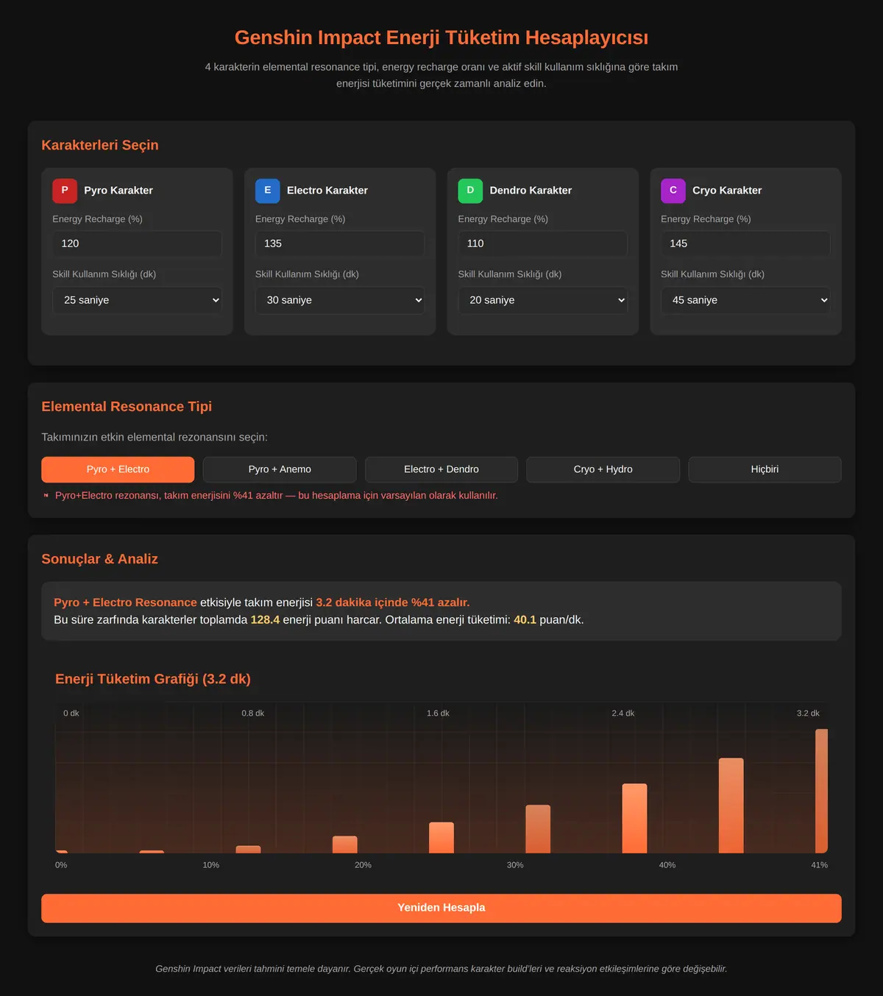Click the "128.4" energy total value
This screenshot has width=883, height=996.
tap(265, 620)
